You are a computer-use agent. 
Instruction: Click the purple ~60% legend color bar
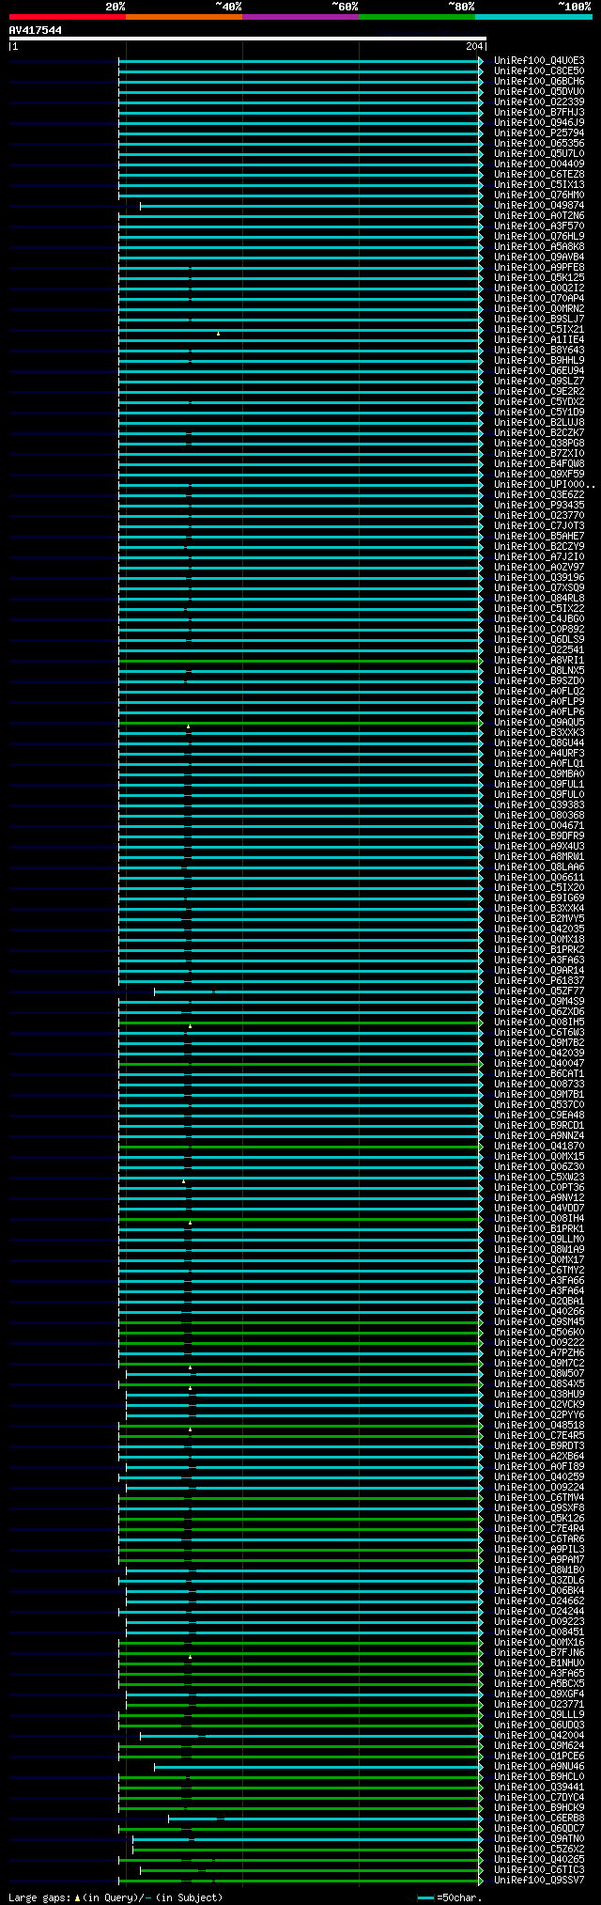(x=300, y=17)
